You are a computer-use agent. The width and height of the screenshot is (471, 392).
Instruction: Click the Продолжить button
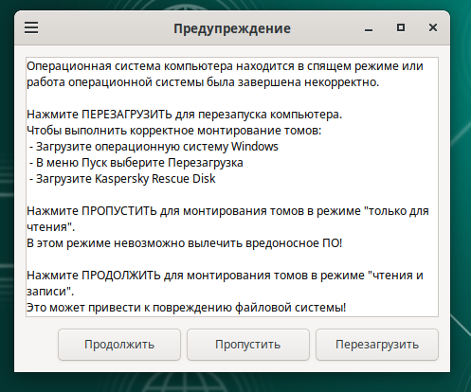coord(119,345)
